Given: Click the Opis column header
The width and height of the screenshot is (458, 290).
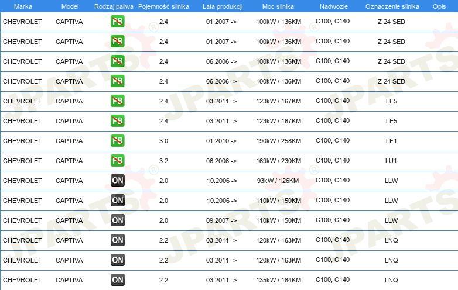Looking at the screenshot, I should pos(439,6).
